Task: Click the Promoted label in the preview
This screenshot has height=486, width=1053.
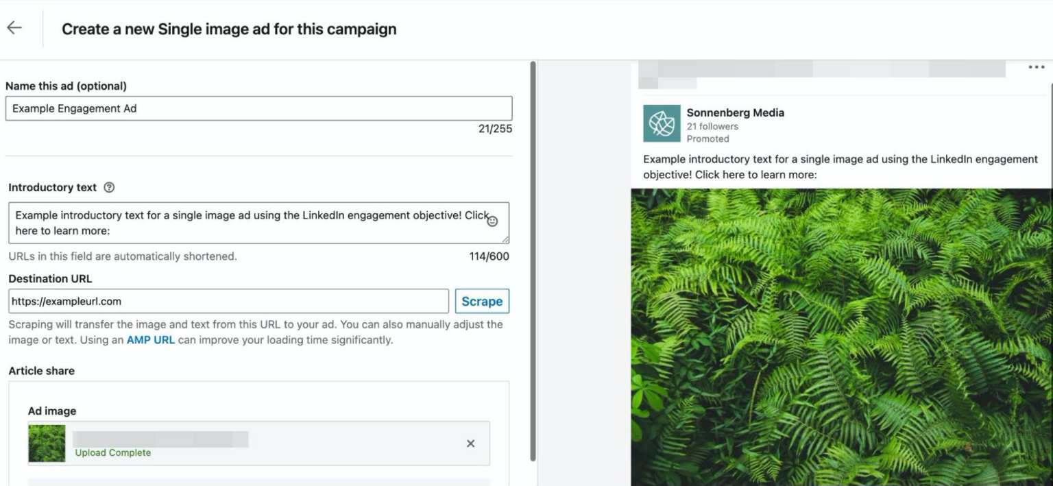Action: (709, 138)
